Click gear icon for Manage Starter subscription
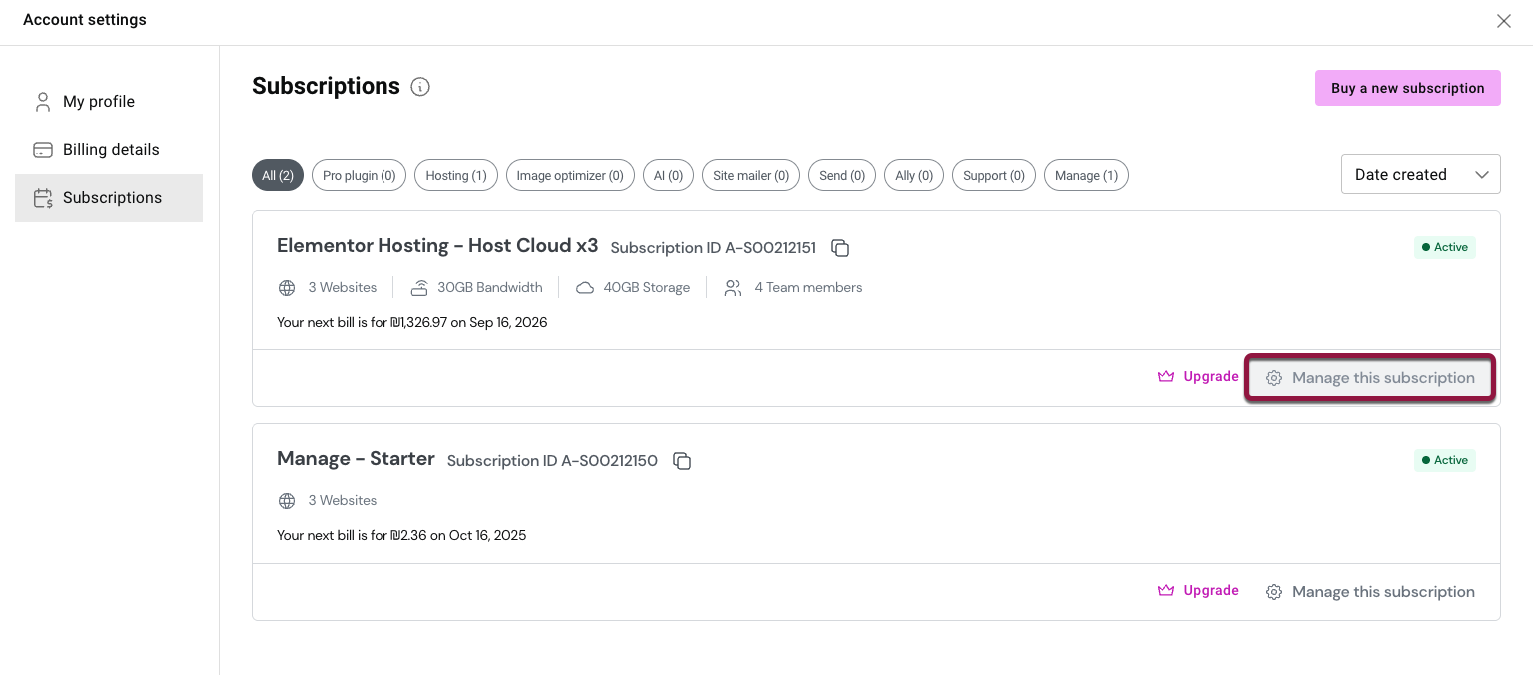 (1274, 592)
